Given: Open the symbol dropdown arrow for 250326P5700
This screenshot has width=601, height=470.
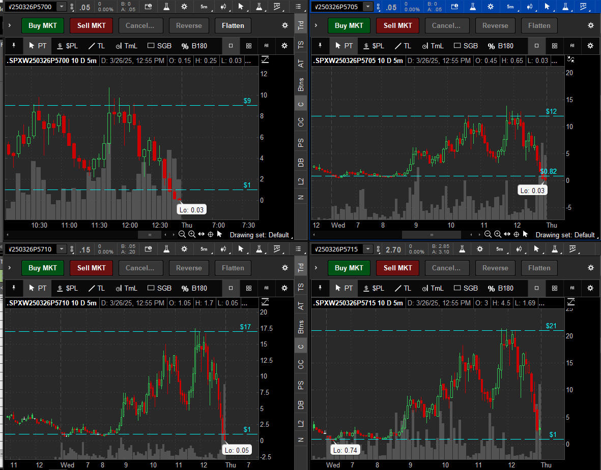Looking at the screenshot, I should [62, 7].
